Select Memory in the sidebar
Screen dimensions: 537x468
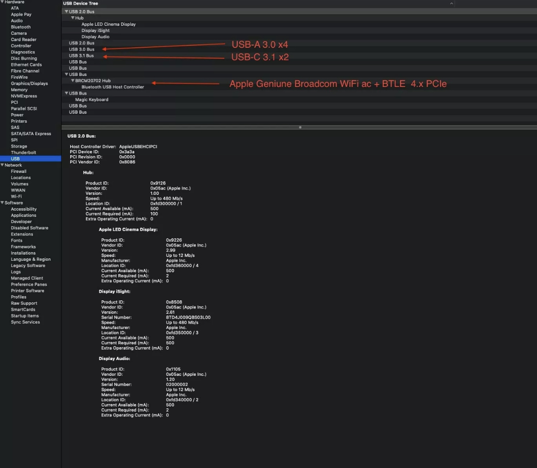19,90
